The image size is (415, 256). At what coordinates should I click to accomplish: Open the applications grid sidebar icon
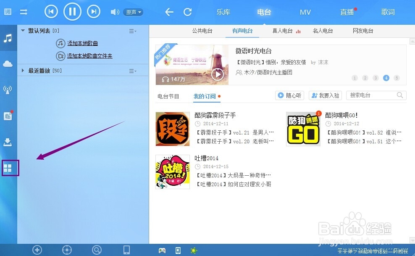pyautogui.click(x=8, y=168)
